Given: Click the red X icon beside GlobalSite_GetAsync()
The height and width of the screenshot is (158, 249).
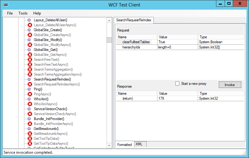Looking at the screenshot, I should [x=30, y=55].
